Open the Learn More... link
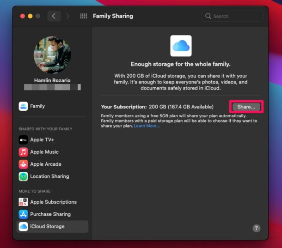Screen dimensions: 282x248 click(x=147, y=126)
